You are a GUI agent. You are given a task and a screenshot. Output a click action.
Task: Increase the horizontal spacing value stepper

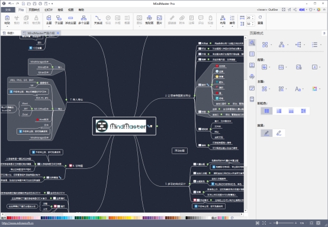point(253,17)
